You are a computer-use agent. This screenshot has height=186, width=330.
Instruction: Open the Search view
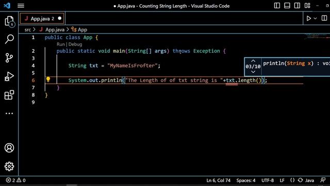coord(9,39)
